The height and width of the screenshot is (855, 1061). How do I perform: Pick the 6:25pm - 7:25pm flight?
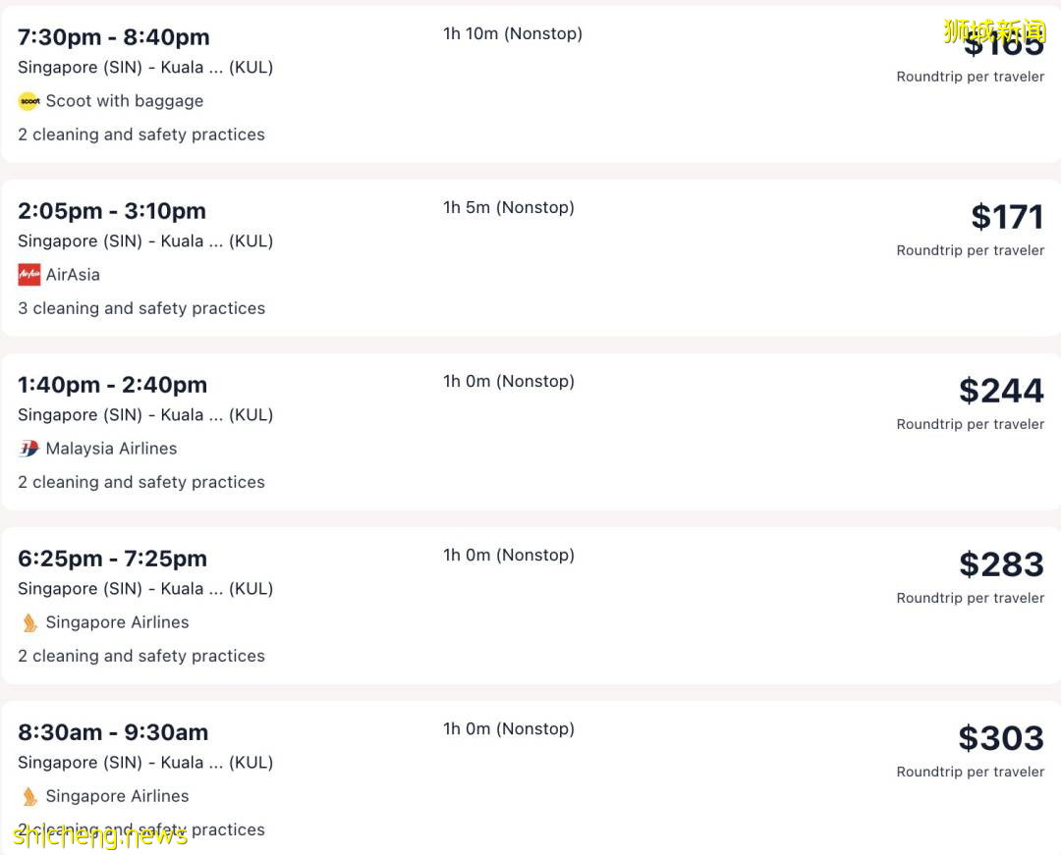[112, 559]
